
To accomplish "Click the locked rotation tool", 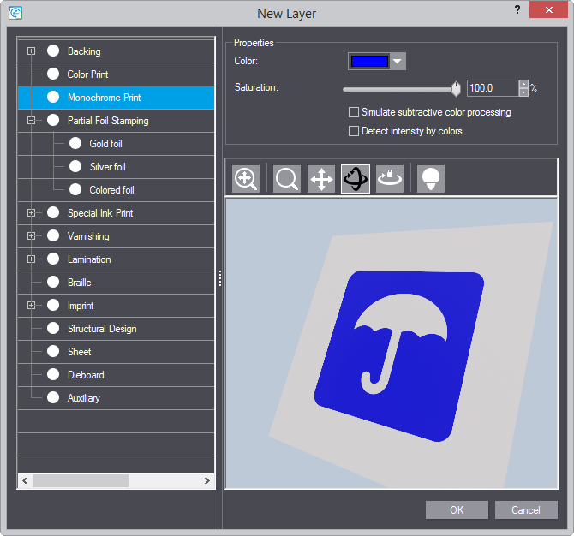I will [x=390, y=179].
